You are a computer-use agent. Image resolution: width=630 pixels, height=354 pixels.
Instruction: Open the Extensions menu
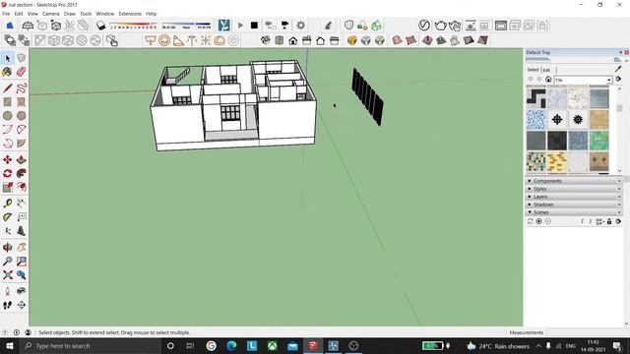130,14
